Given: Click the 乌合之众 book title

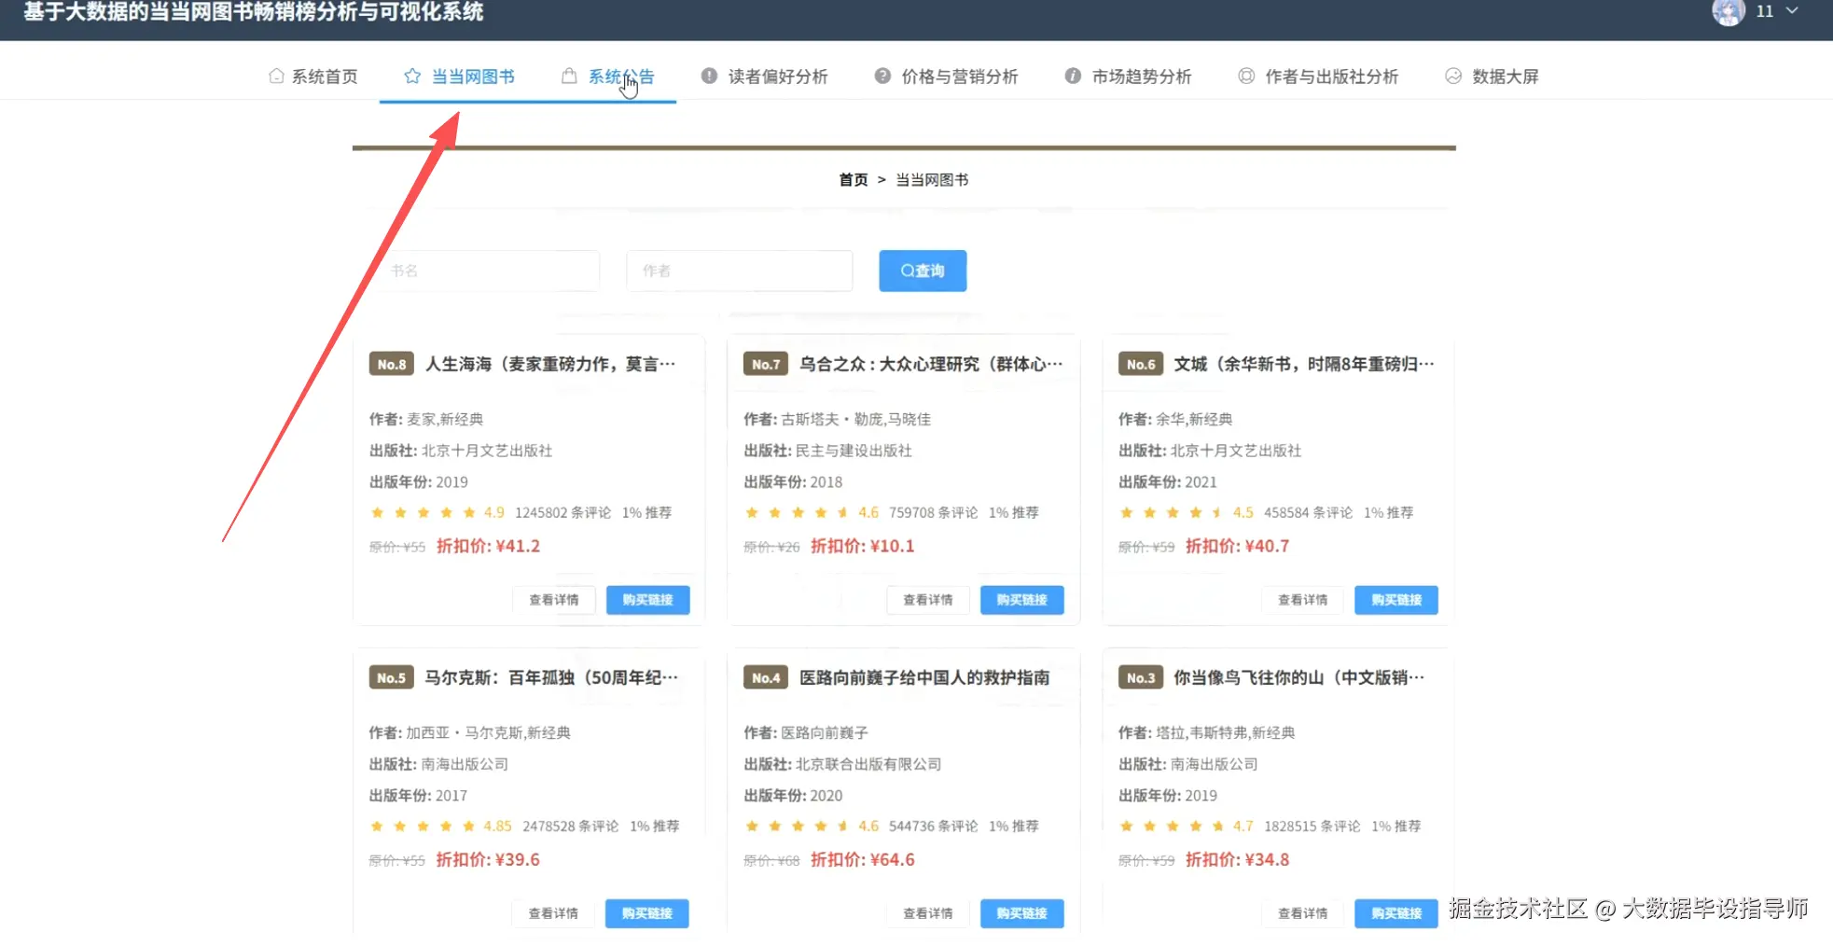Looking at the screenshot, I should point(931,364).
